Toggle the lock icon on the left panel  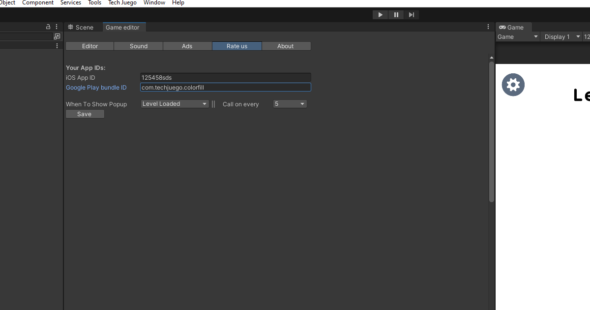tap(48, 27)
